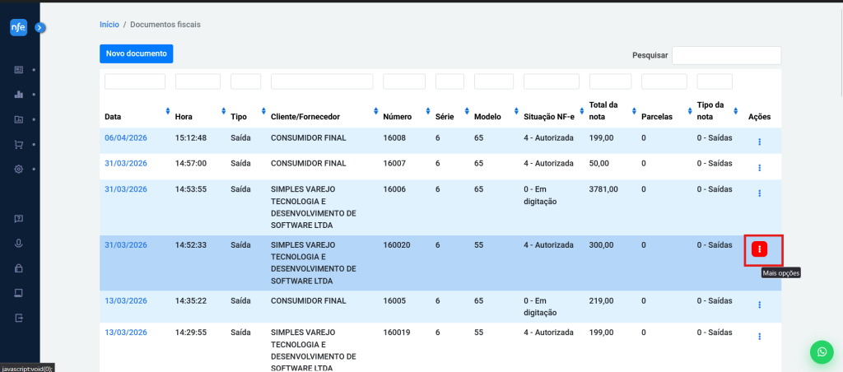Open the settings gear in the sidebar
This screenshot has width=843, height=372.
pyautogui.click(x=19, y=169)
